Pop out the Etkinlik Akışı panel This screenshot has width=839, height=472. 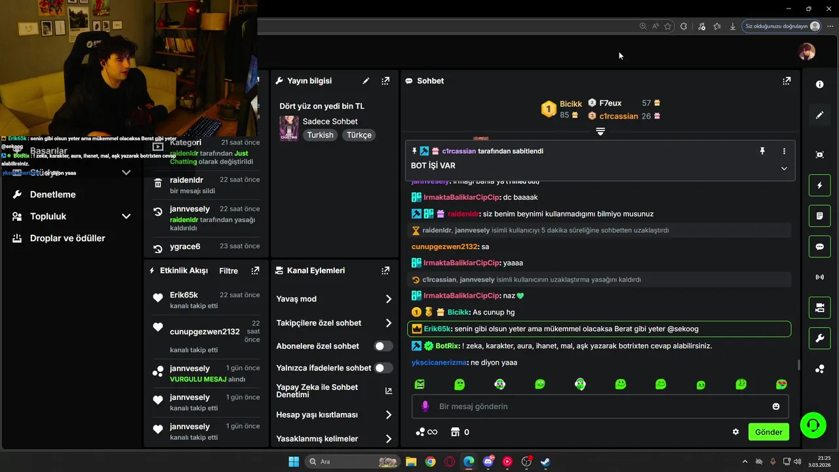click(x=255, y=270)
